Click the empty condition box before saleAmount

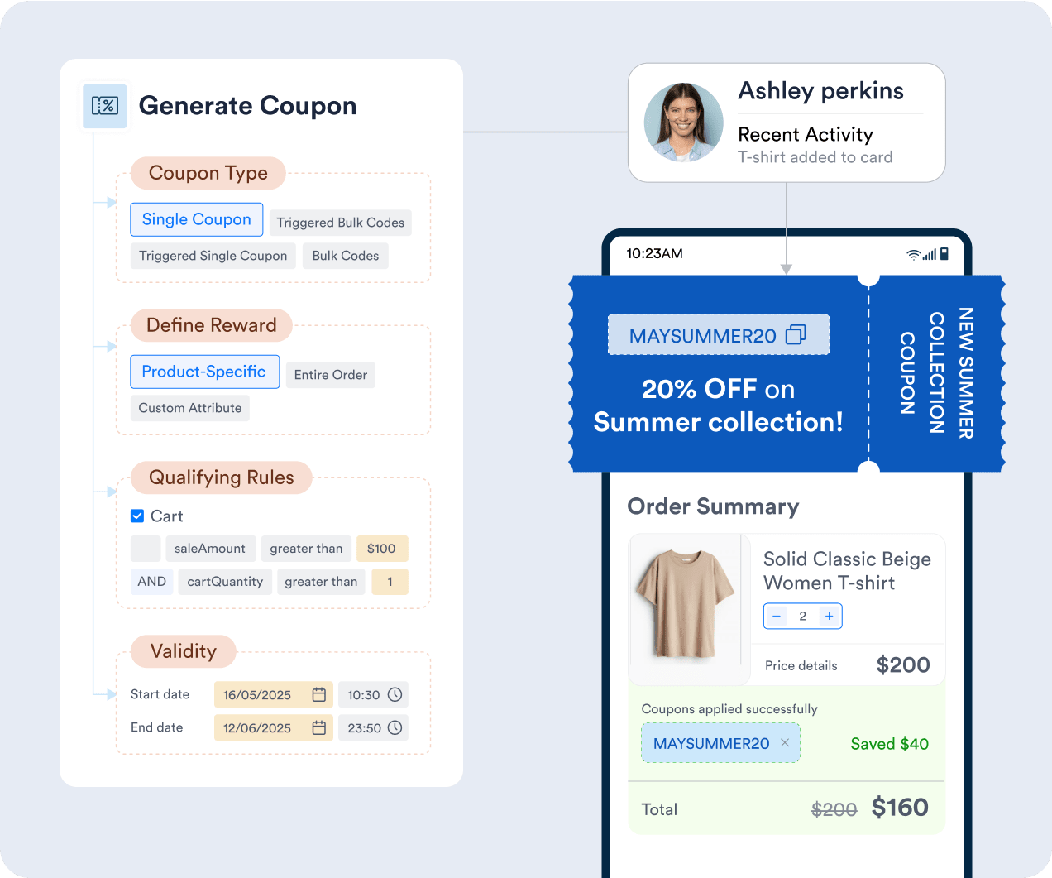tap(146, 549)
